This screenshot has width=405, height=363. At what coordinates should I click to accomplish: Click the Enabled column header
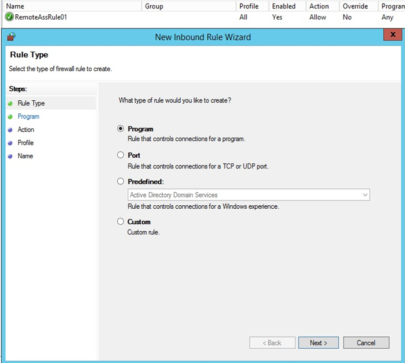(x=284, y=6)
